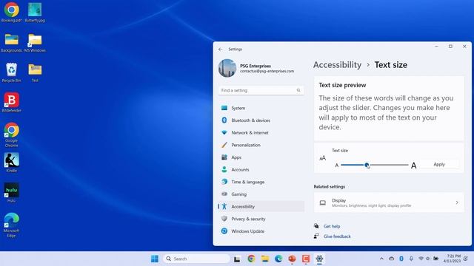The image size is (474, 266).
Task: Click the Text size slider handle
Action: pyautogui.click(x=367, y=165)
